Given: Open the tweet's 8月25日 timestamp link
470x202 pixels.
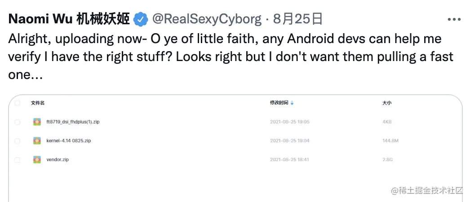Looking at the screenshot, I should click(x=298, y=19).
